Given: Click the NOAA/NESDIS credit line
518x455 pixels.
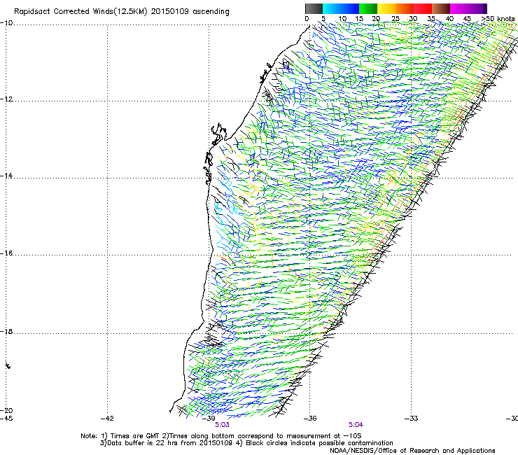Looking at the screenshot, I should 412,451.
